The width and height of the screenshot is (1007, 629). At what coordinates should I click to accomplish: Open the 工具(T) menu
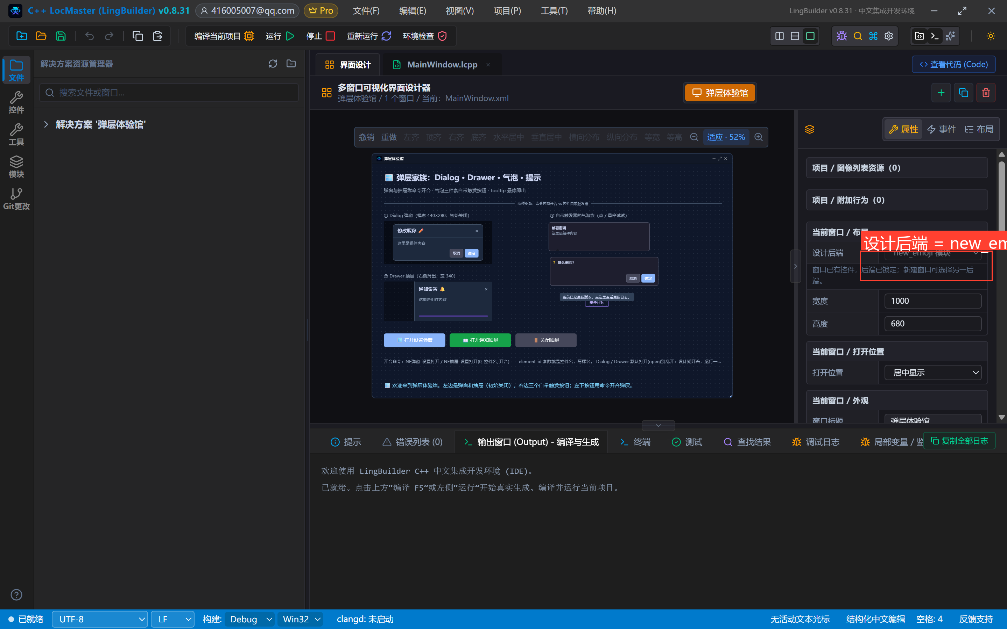(x=554, y=11)
